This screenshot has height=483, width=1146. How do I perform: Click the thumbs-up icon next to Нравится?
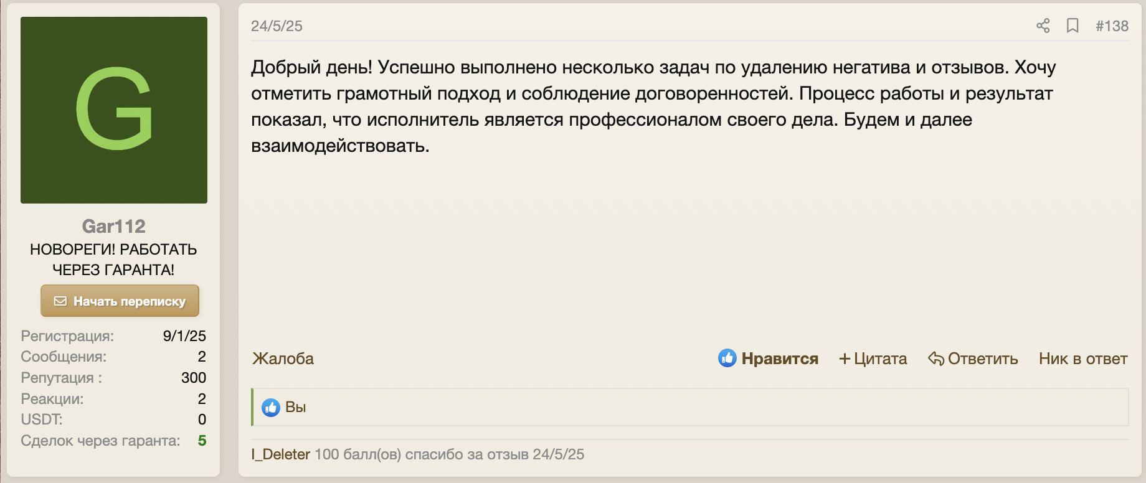point(727,357)
